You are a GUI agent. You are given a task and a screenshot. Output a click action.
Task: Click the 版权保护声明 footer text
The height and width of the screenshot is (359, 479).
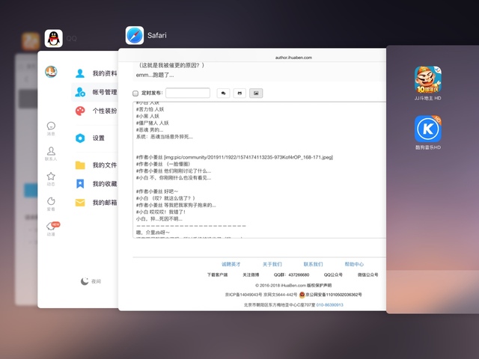(320, 286)
